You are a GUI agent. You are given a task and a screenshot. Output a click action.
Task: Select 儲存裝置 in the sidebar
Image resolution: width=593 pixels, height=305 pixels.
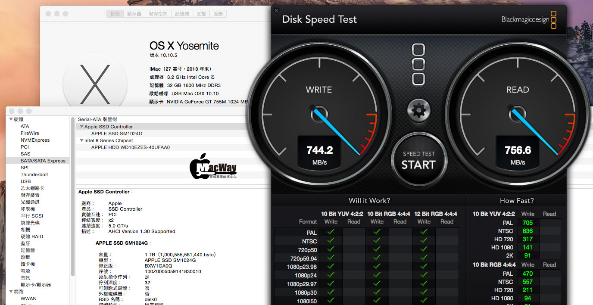tap(30, 195)
